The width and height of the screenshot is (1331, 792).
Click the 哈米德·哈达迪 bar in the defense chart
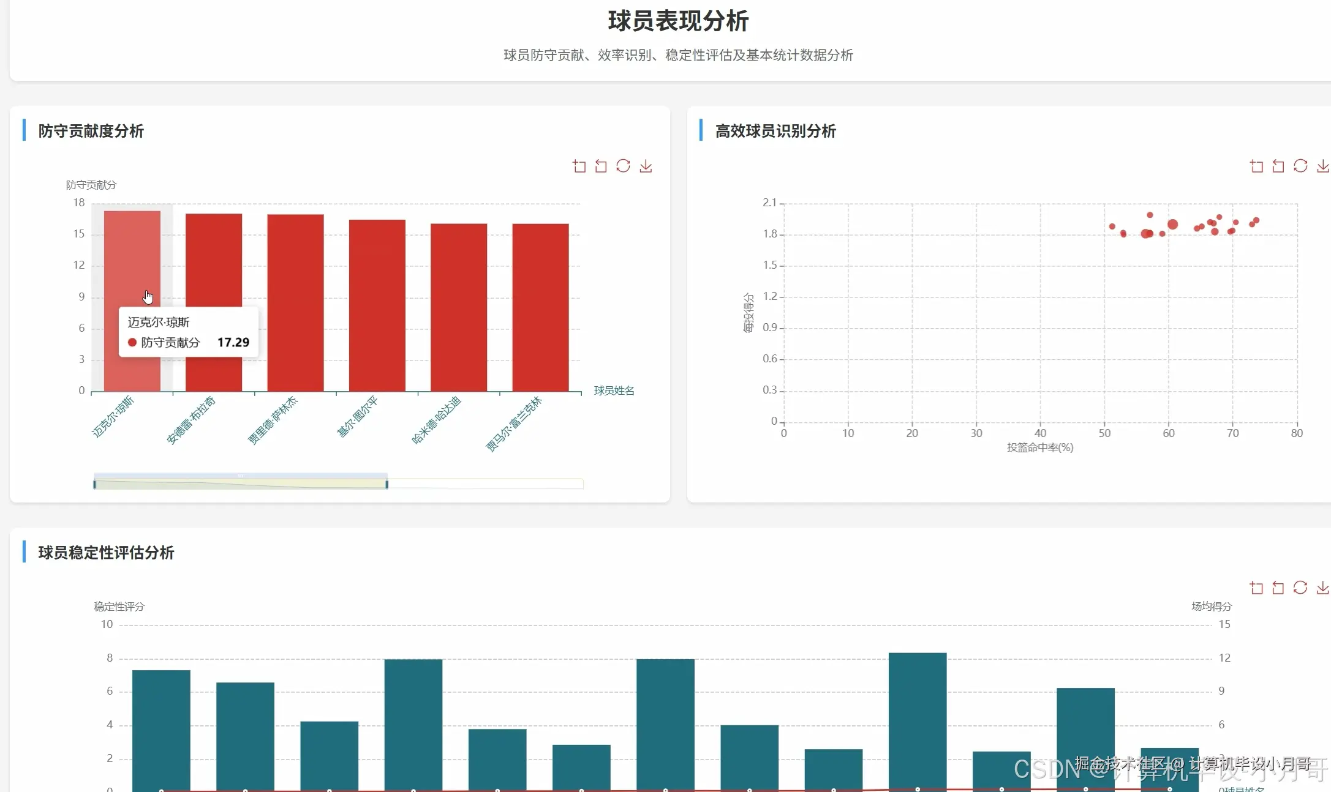click(x=459, y=308)
